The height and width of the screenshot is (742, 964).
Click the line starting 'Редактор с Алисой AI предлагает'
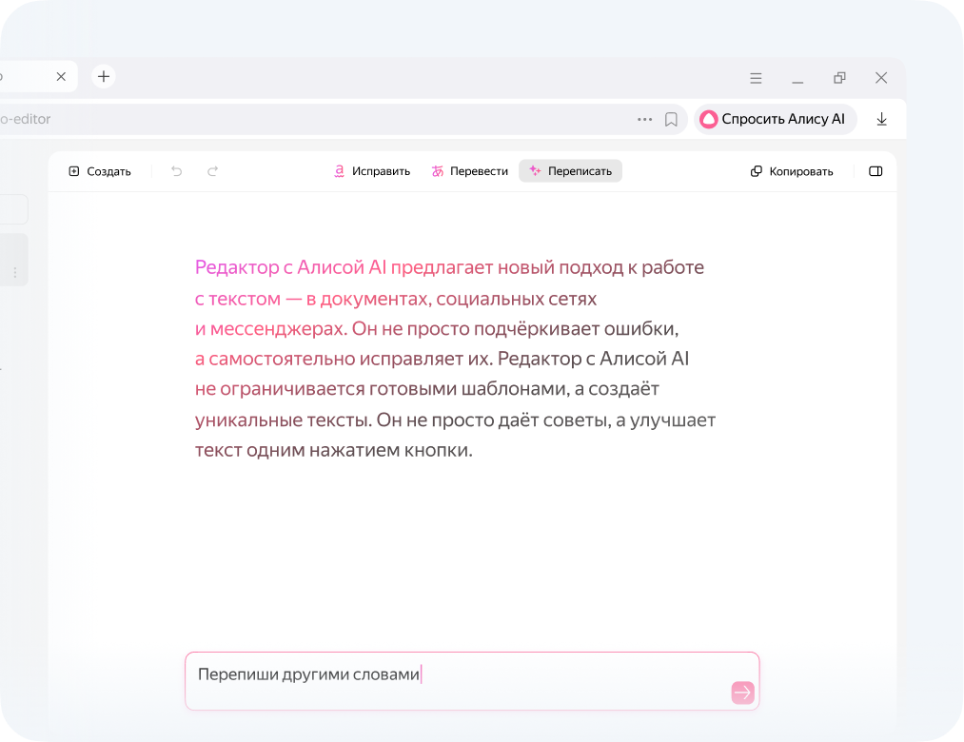point(449,267)
